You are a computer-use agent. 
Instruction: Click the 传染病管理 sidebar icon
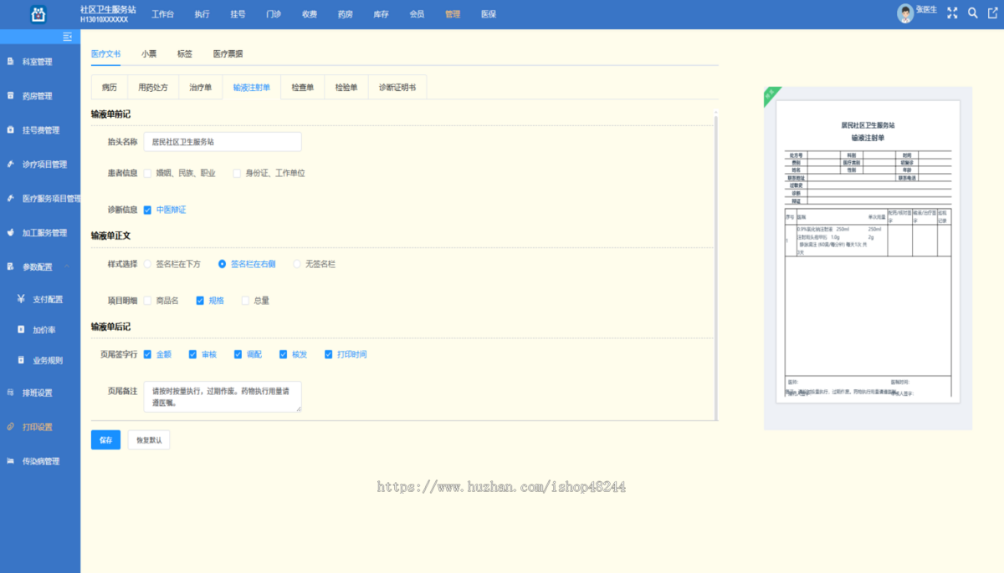10,461
